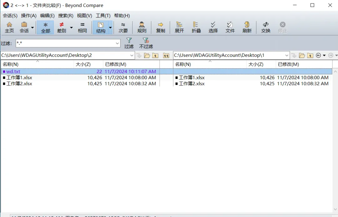This screenshot has height=217, width=338.
Task: Toggle the 结构 structure view button
Action: [x=100, y=27]
